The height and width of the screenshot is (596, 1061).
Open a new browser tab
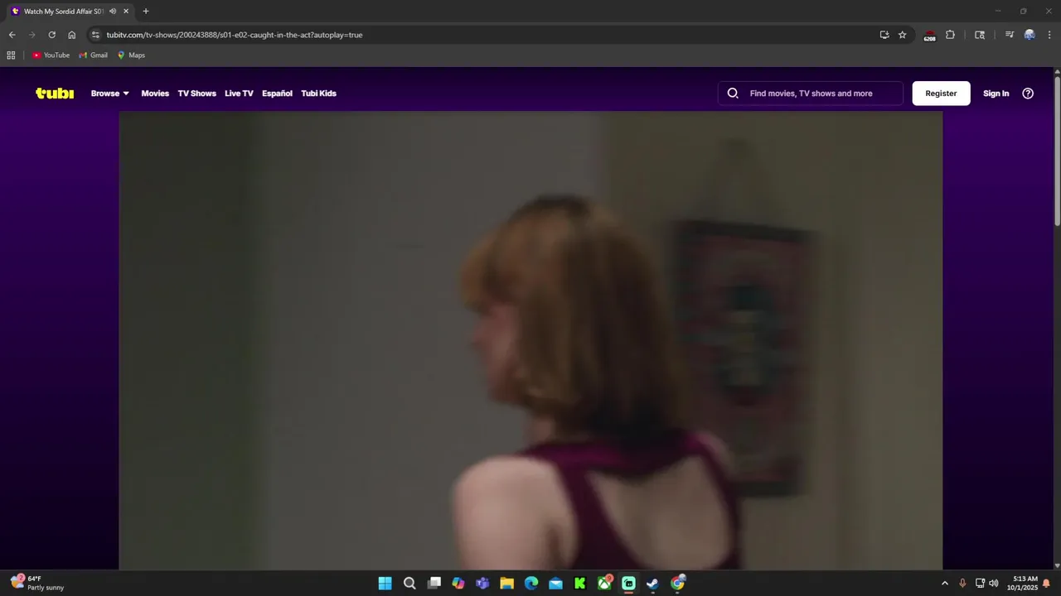point(146,12)
